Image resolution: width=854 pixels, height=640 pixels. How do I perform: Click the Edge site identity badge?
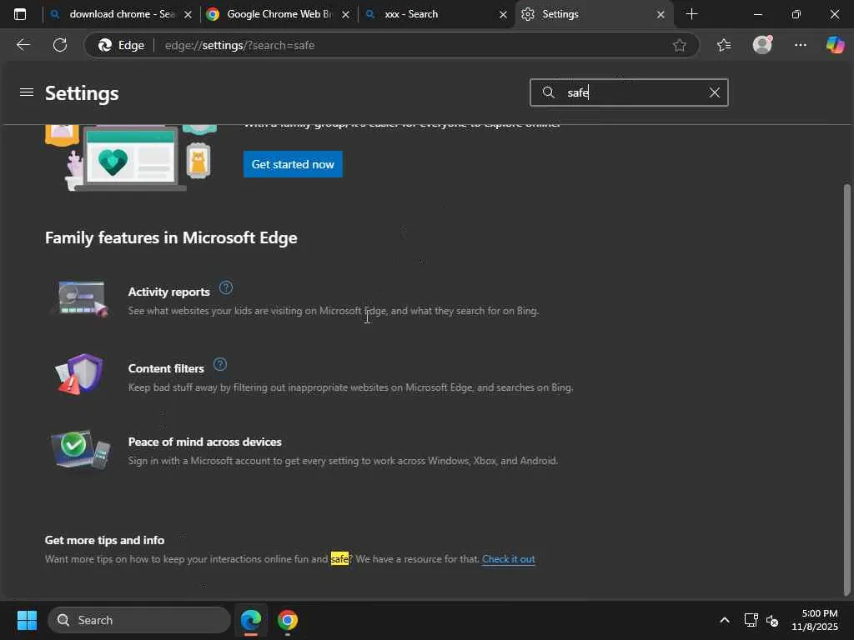[x=121, y=45]
